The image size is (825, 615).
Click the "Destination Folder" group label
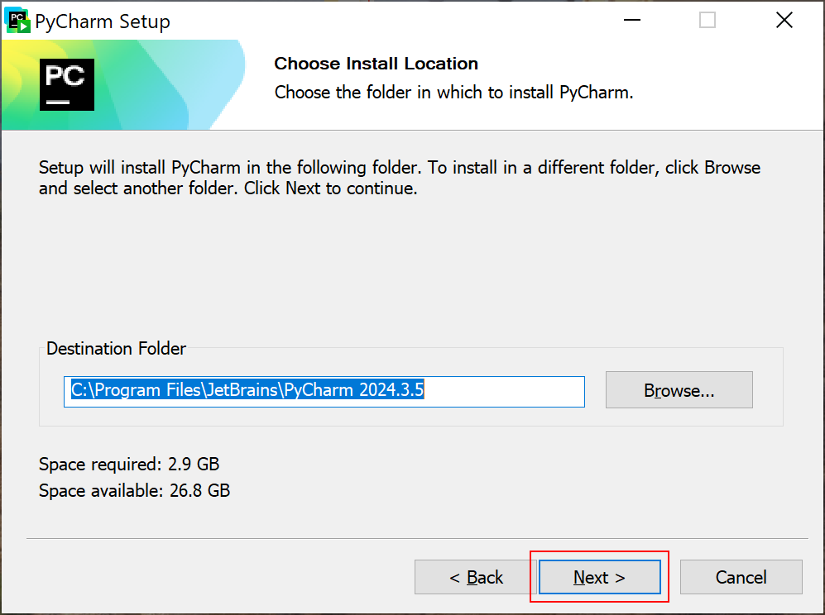click(x=117, y=349)
